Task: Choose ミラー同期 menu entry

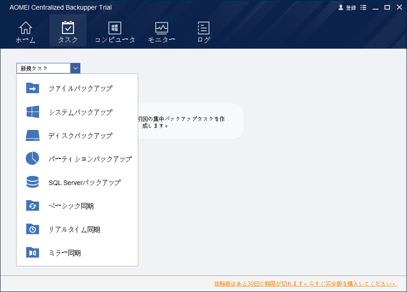Action: point(65,253)
